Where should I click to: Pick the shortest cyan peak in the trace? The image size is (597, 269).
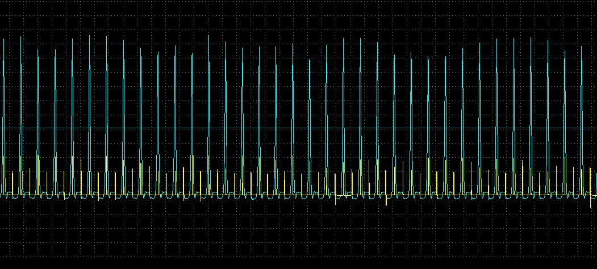308,61
